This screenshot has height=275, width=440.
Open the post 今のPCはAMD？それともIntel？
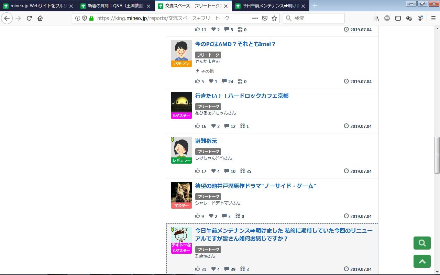pos(235,44)
